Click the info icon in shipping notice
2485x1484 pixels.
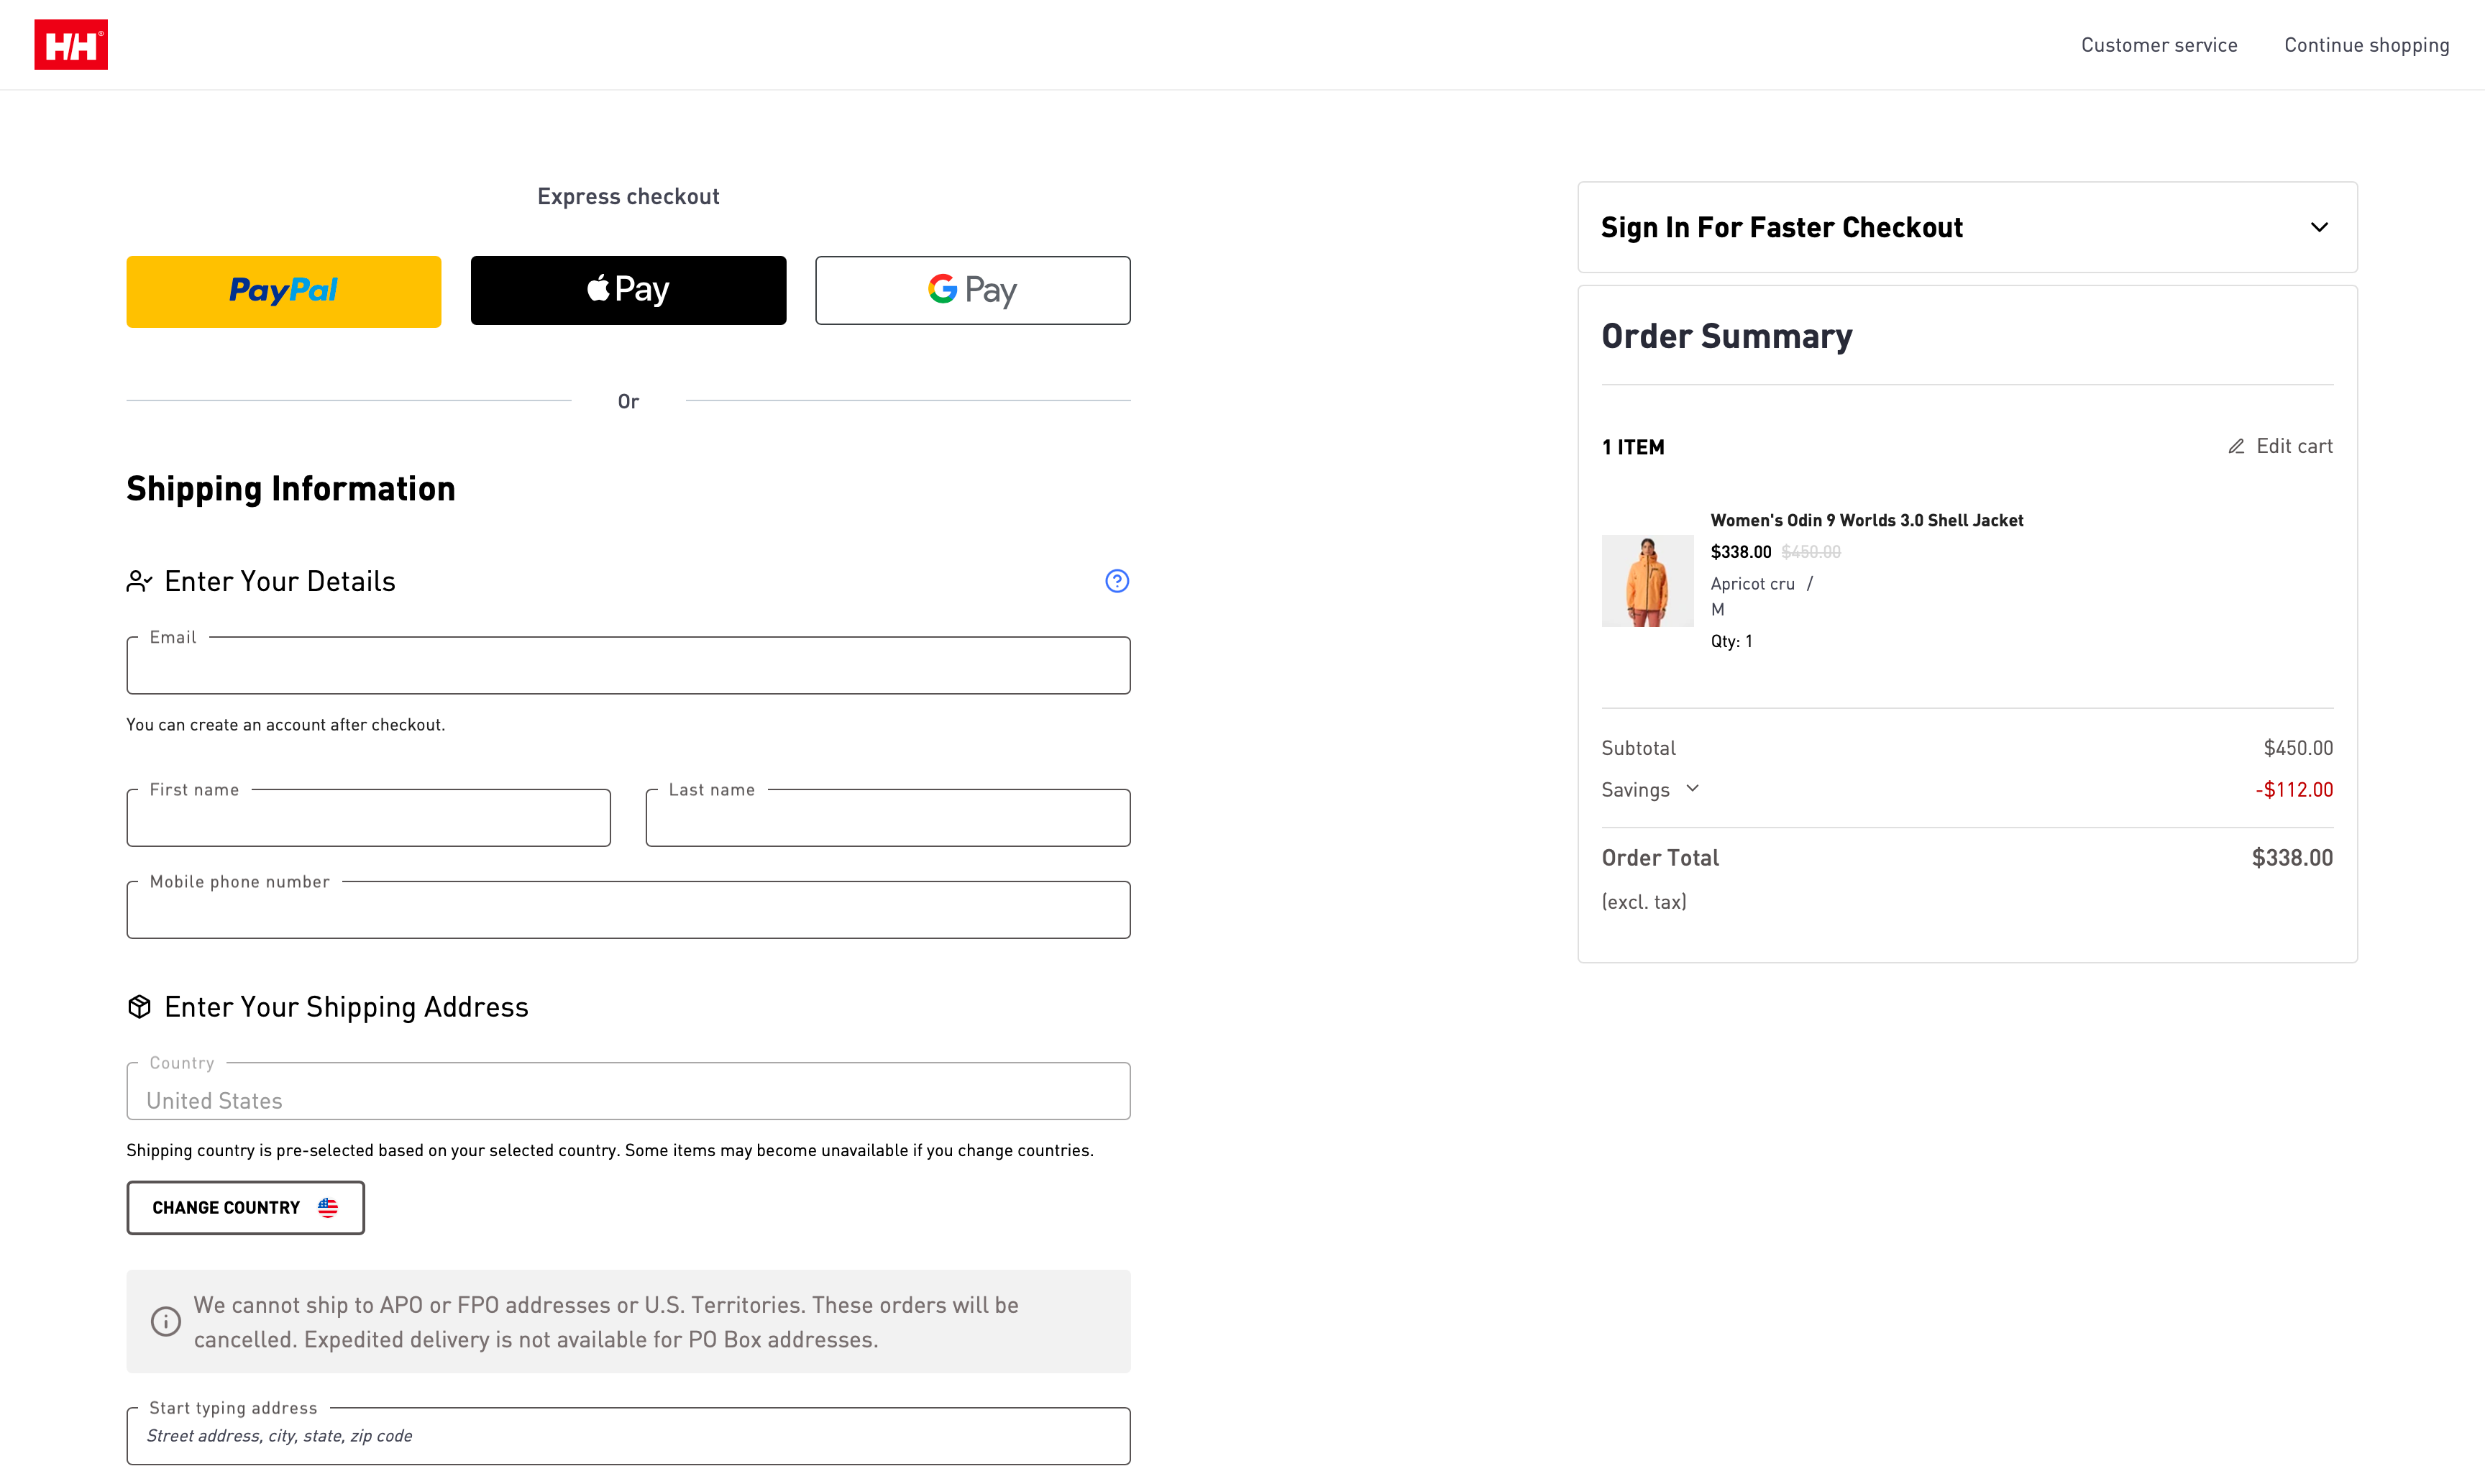pos(166,1321)
